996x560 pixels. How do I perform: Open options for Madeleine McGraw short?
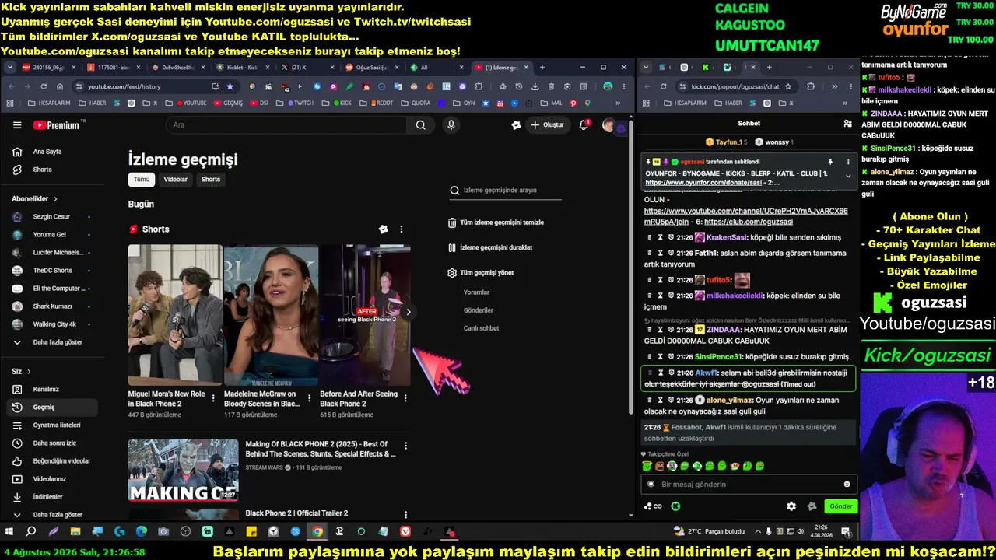click(309, 398)
